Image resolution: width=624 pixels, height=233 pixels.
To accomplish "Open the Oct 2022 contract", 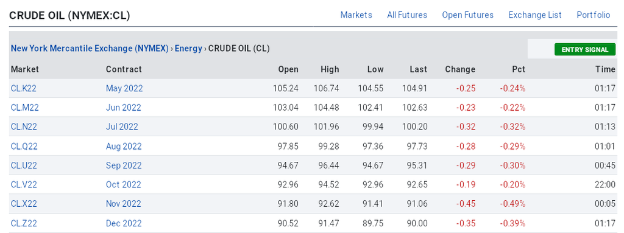I will [x=123, y=185].
